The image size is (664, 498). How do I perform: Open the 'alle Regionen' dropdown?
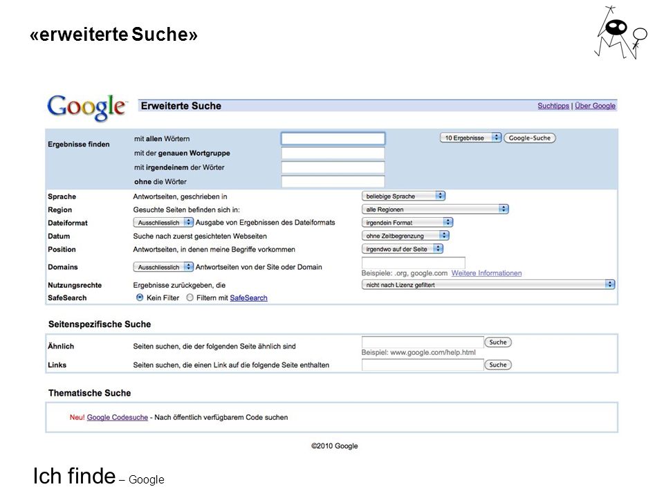pos(435,209)
